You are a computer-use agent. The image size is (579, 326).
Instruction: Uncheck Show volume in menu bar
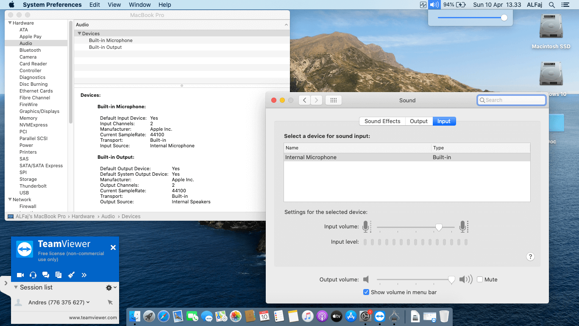click(366, 292)
